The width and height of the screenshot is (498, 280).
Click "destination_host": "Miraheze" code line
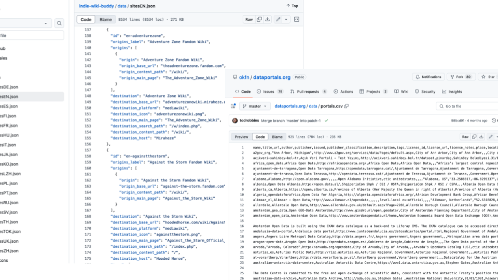pyautogui.click(x=143, y=138)
